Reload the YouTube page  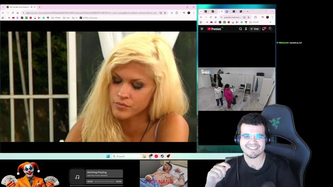(x=211, y=17)
